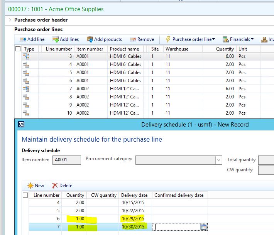Click the Add line icon button

(23, 39)
